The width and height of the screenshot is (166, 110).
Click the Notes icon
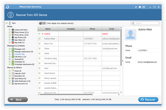[x=13, y=71]
